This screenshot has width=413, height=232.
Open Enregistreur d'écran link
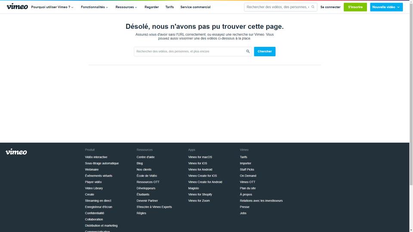click(99, 207)
